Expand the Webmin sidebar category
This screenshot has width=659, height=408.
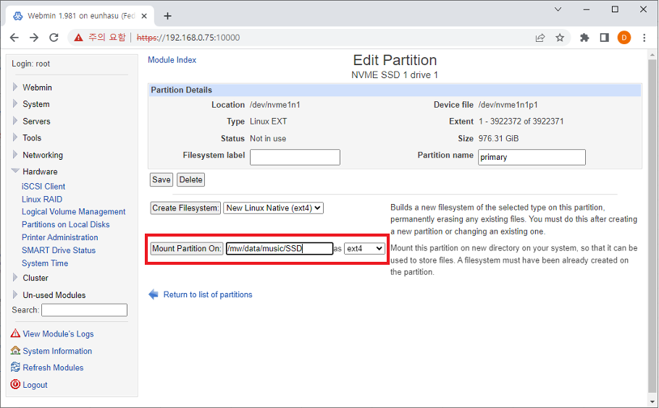point(15,88)
